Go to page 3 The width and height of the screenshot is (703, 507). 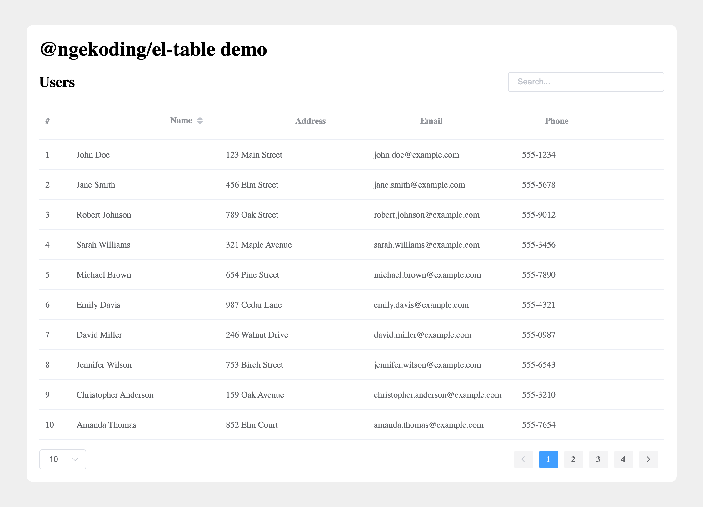coord(598,459)
